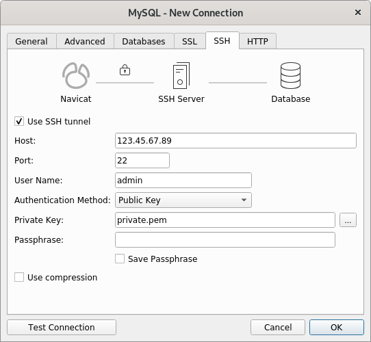Image resolution: width=371 pixels, height=342 pixels.
Task: Click the padlock icon above the tunnel line
Action: pyautogui.click(x=125, y=70)
